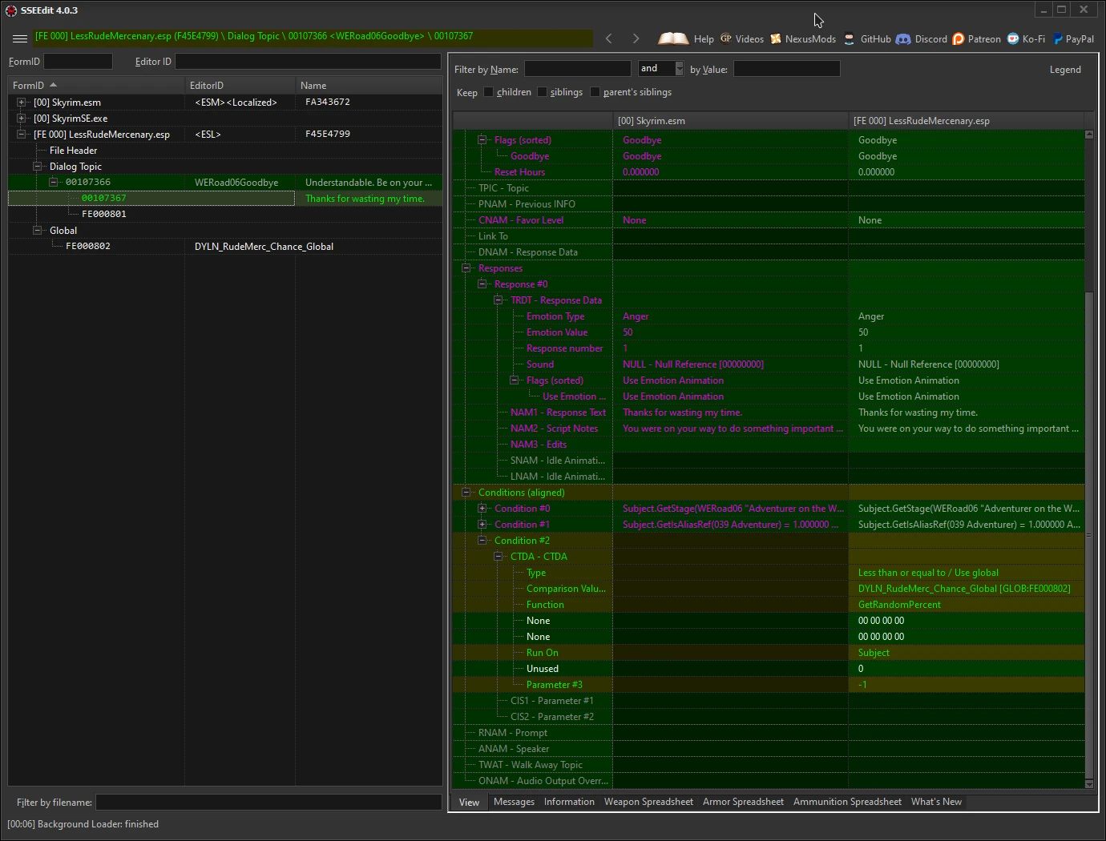This screenshot has height=841, width=1106.
Task: Open the Patreon toolbar icon
Action: 959,38
